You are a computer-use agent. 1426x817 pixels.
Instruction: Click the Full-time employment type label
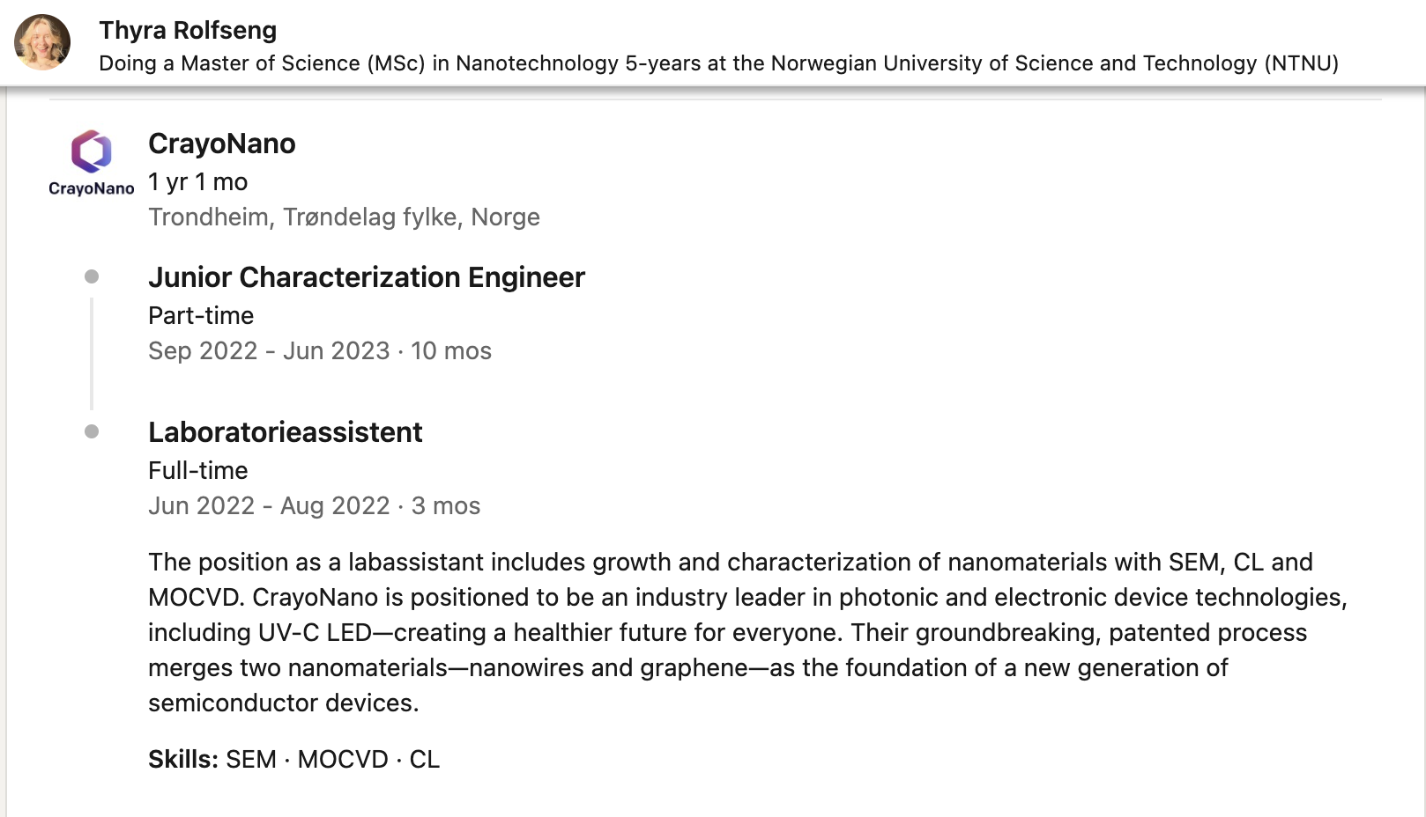[x=198, y=470]
